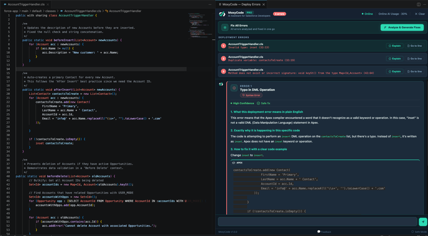Click Clear in MoxyCode header
Viewport: 428px width, 236px height.
pos(420,14)
